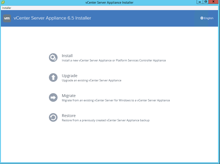Click the circular-arrow Restore icon

point(53,118)
